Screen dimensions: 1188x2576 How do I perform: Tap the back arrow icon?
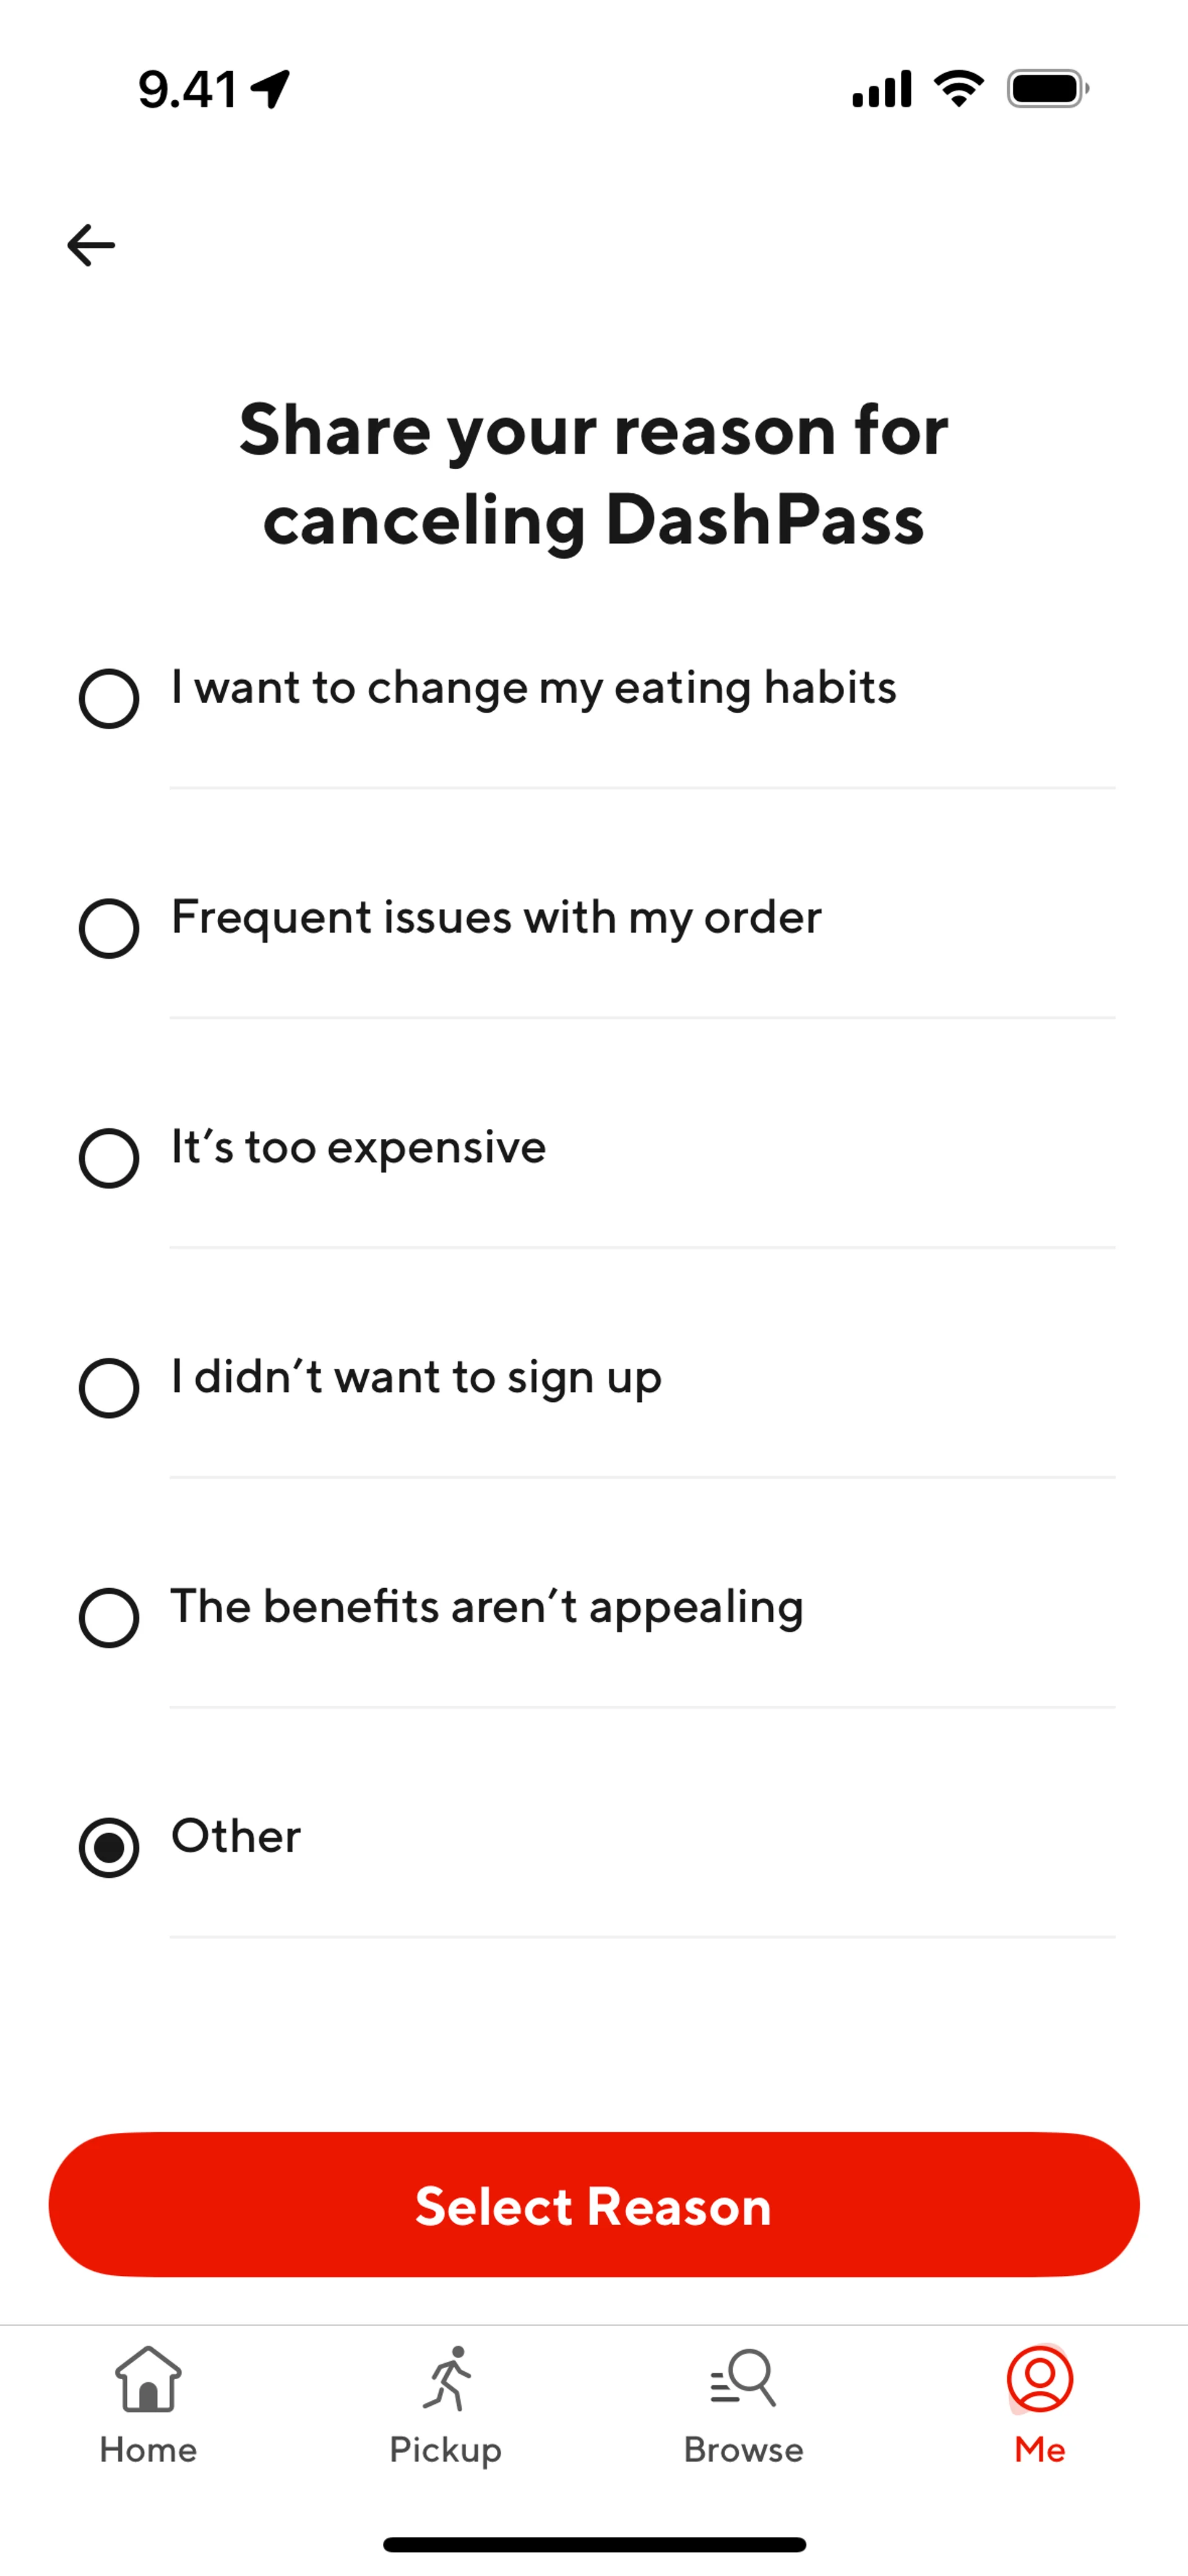91,245
